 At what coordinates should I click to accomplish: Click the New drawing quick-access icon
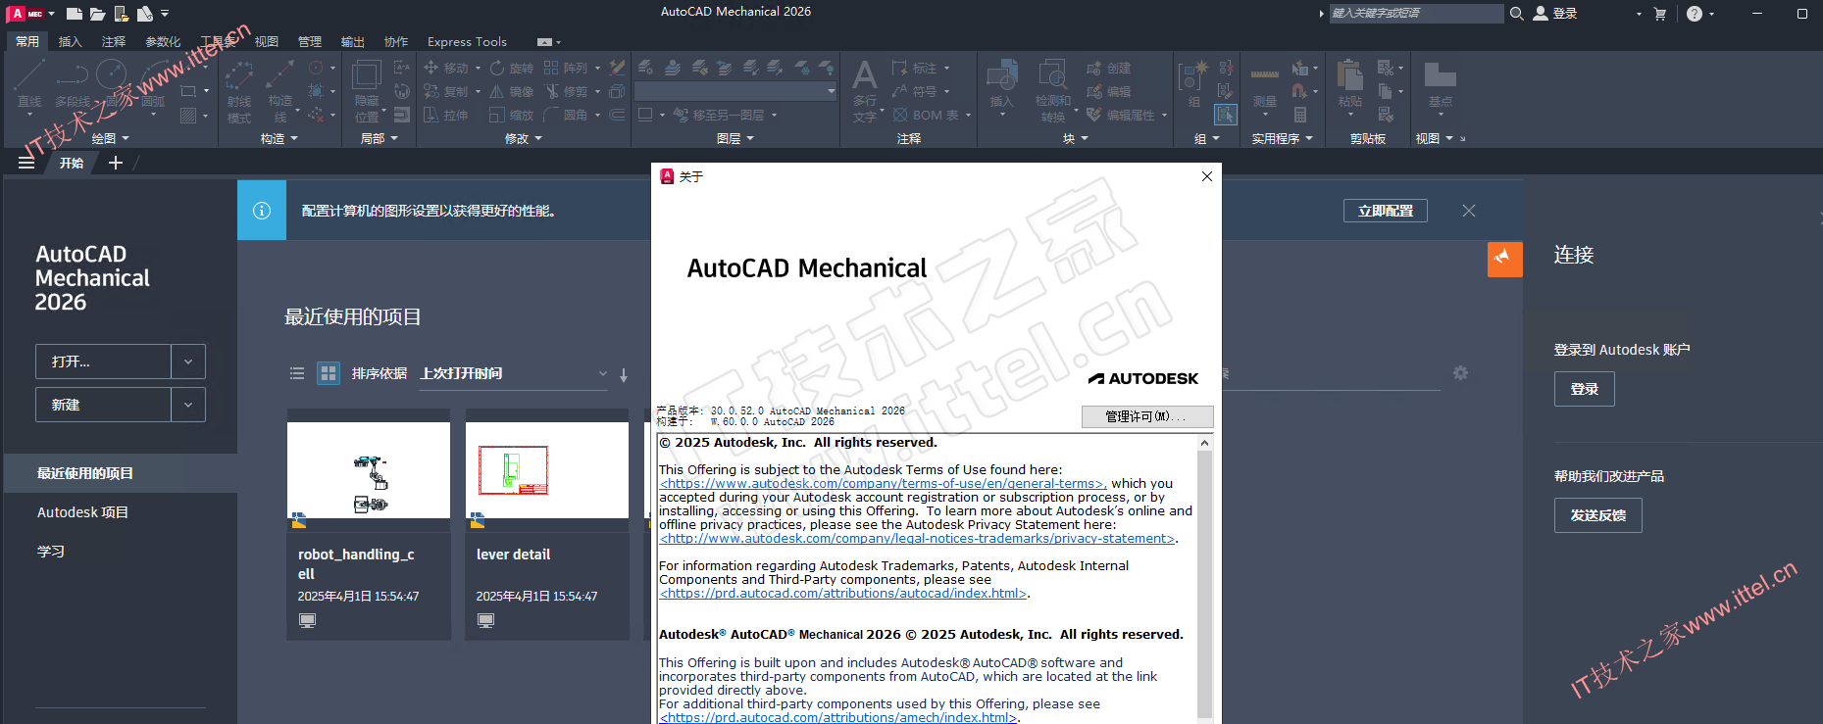[x=75, y=14]
